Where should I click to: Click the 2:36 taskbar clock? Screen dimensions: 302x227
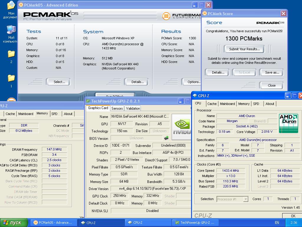(x=294, y=223)
